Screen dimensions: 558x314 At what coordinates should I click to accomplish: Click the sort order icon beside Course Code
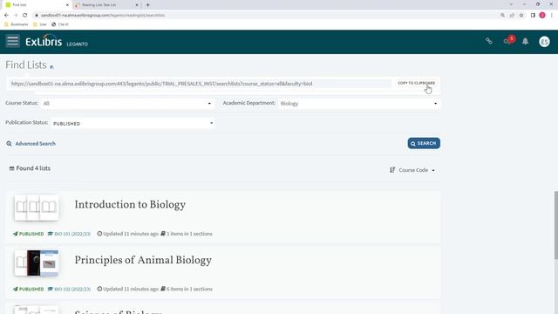click(x=392, y=170)
